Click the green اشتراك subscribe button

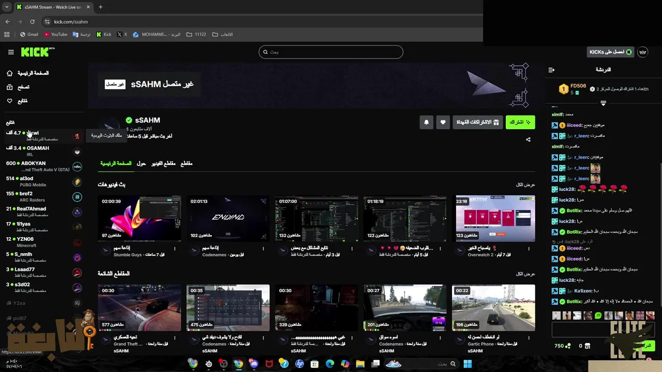click(520, 122)
